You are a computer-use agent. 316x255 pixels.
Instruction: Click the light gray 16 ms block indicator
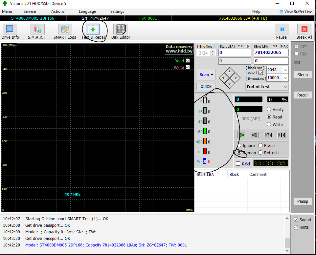(x=205, y=110)
